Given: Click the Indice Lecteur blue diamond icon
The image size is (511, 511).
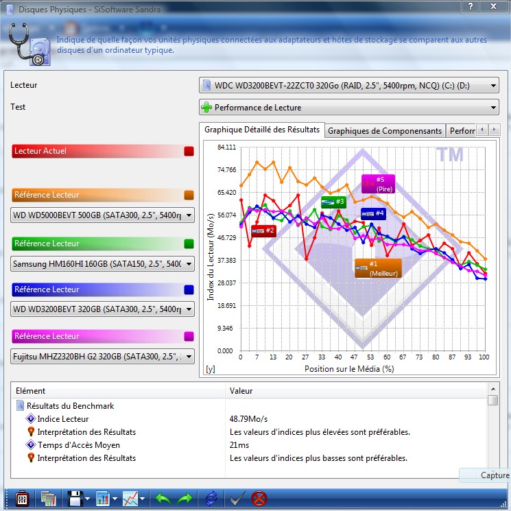Looking at the screenshot, I should (x=31, y=418).
